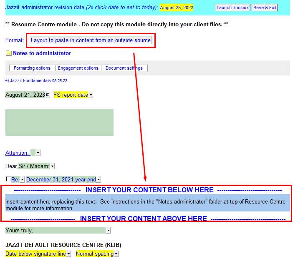Expand the Attention dropdown arrow
This screenshot has height=259, width=293.
tap(38, 153)
